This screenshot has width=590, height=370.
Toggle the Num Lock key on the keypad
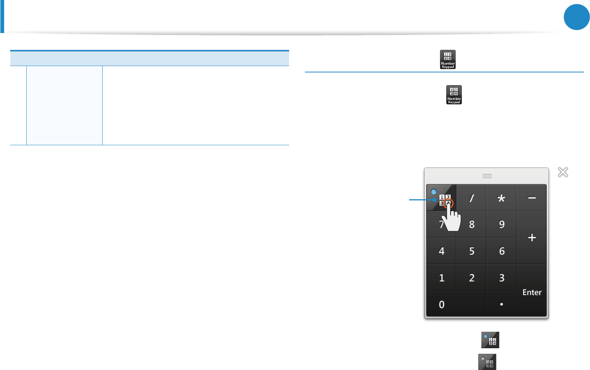[441, 198]
